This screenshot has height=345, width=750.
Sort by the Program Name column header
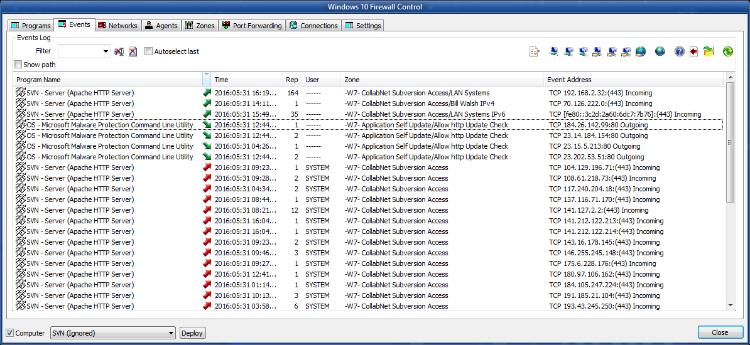point(108,80)
